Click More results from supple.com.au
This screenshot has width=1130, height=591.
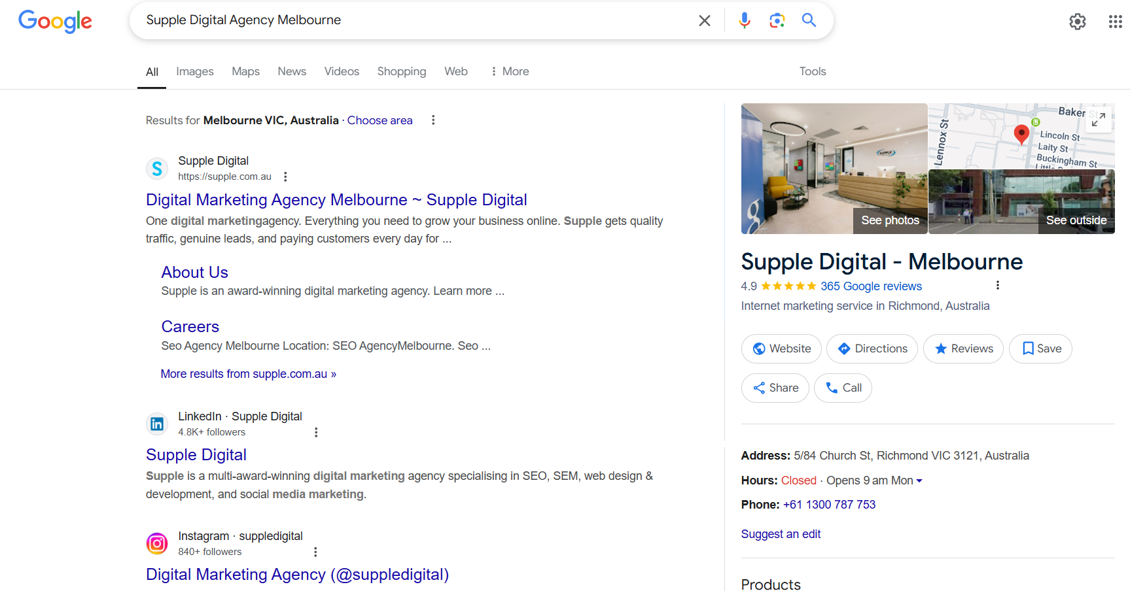(249, 374)
